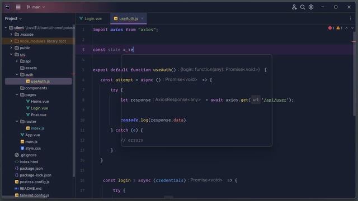Switch to the useAuth.js tab
The width and height of the screenshot is (358, 201).
(x=129, y=18)
